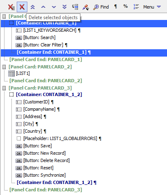The width and height of the screenshot is (167, 195).
Task: Move selected object up one position
Action: point(43,7)
